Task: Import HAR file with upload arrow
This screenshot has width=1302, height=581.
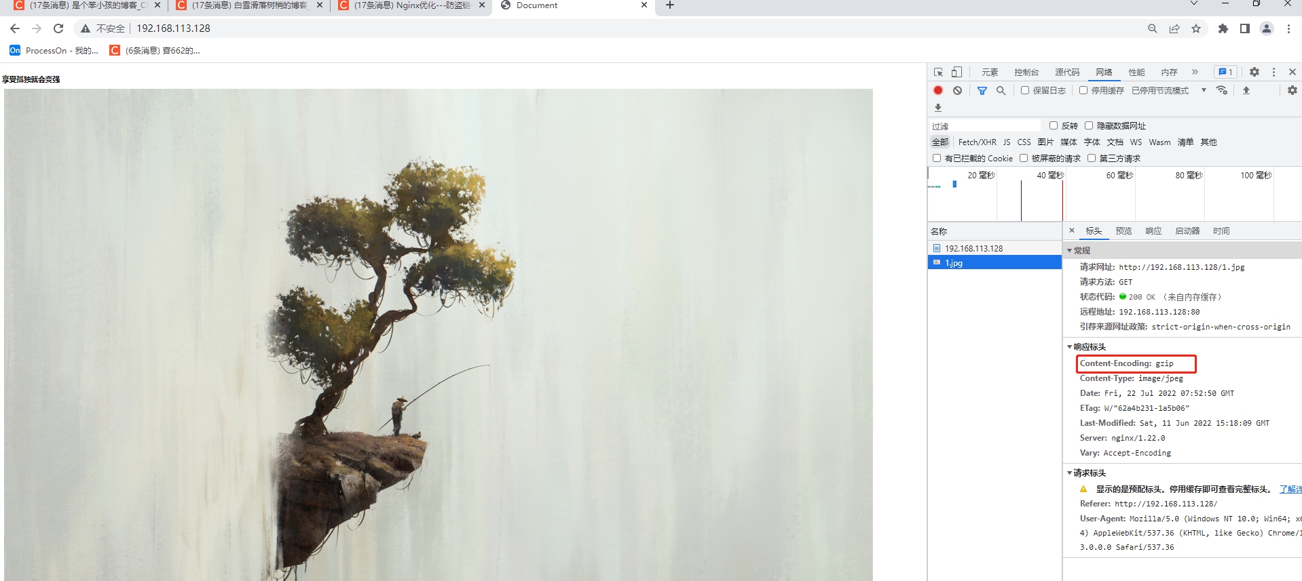Action: coord(1246,90)
